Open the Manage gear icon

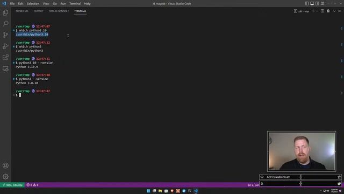click(5, 177)
